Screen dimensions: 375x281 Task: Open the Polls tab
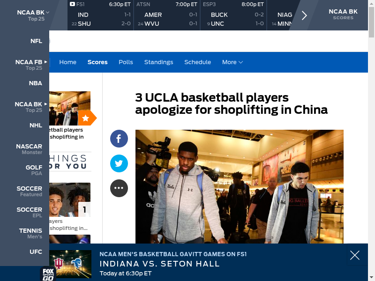click(126, 62)
